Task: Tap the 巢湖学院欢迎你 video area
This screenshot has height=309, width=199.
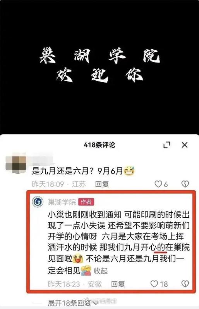Action: [99, 67]
